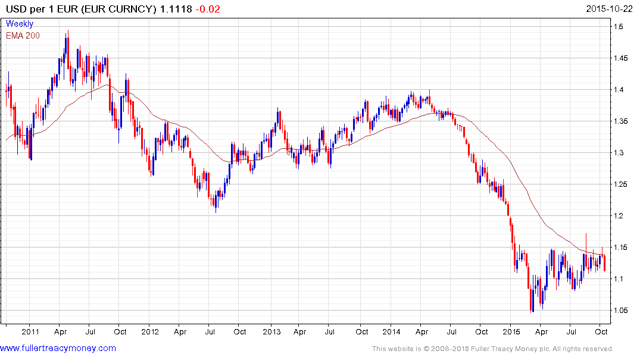Click the 1.15 price axis label
Image resolution: width=640 pixels, height=357 pixels.
(621, 248)
